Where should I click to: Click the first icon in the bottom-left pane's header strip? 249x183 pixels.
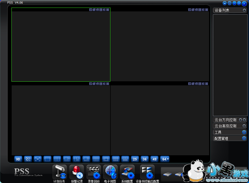tap(91, 84)
